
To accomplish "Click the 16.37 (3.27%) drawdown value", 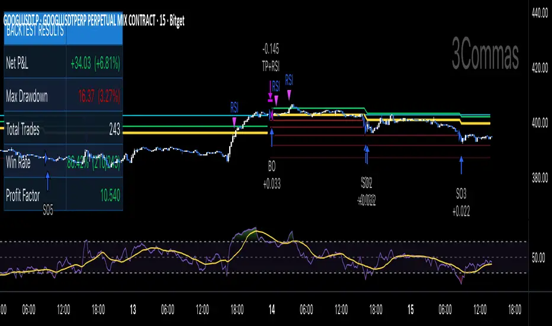I will pos(99,96).
